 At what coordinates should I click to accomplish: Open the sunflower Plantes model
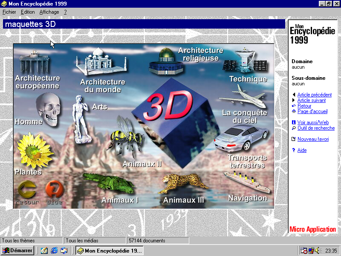[x=35, y=150]
